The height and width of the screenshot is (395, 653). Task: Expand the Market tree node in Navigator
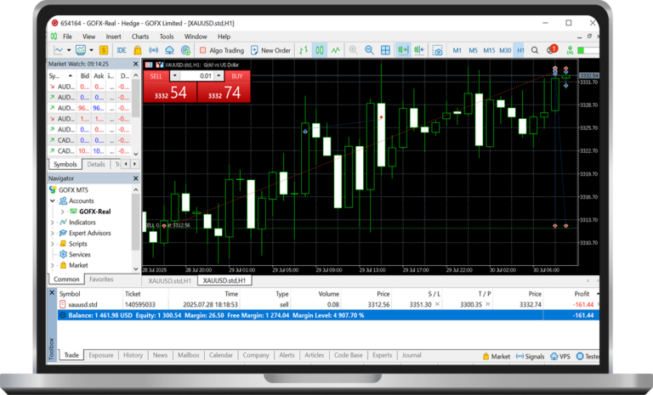[53, 265]
